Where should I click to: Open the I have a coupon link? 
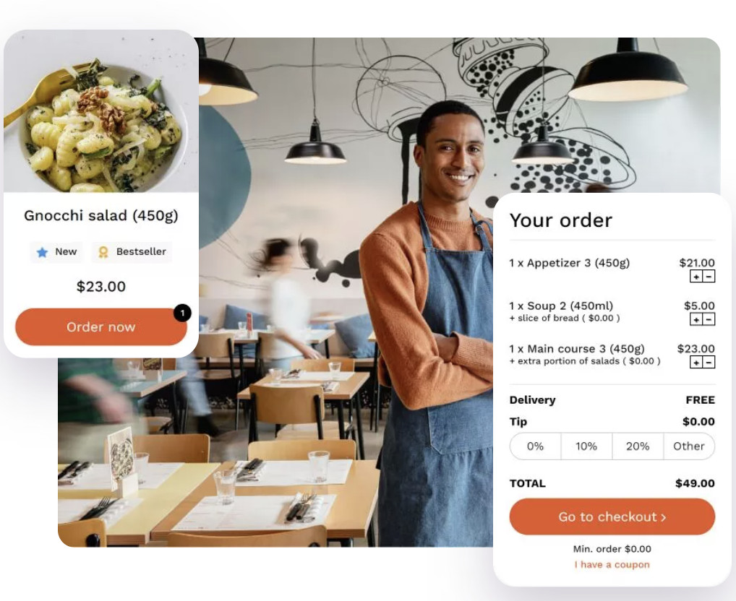click(612, 564)
